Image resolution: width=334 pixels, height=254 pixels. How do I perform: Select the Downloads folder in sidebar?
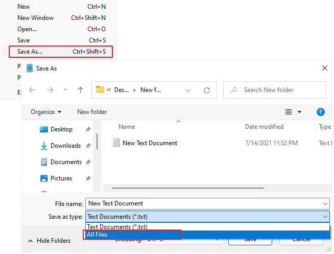65,146
